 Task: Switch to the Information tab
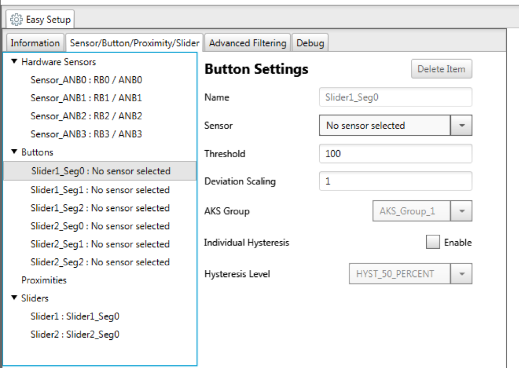[x=35, y=42]
